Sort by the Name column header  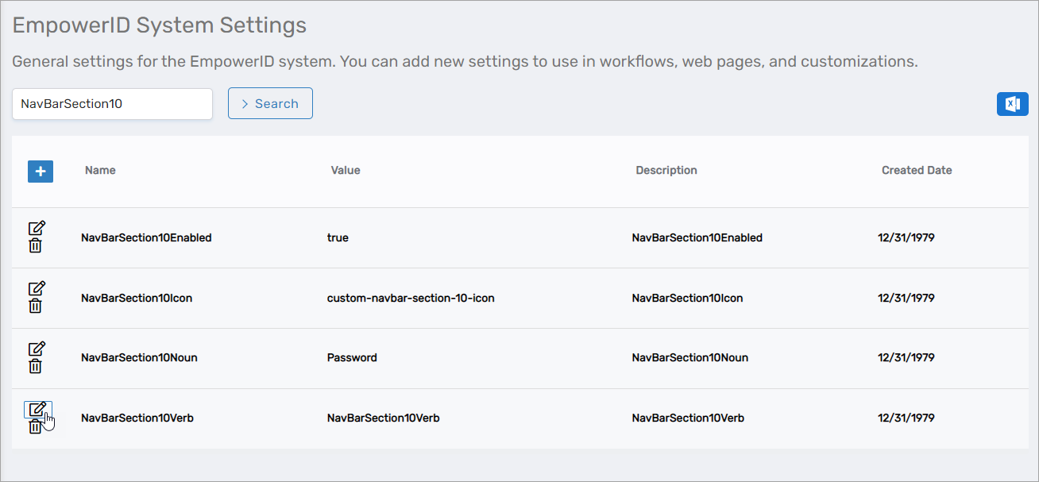click(100, 170)
